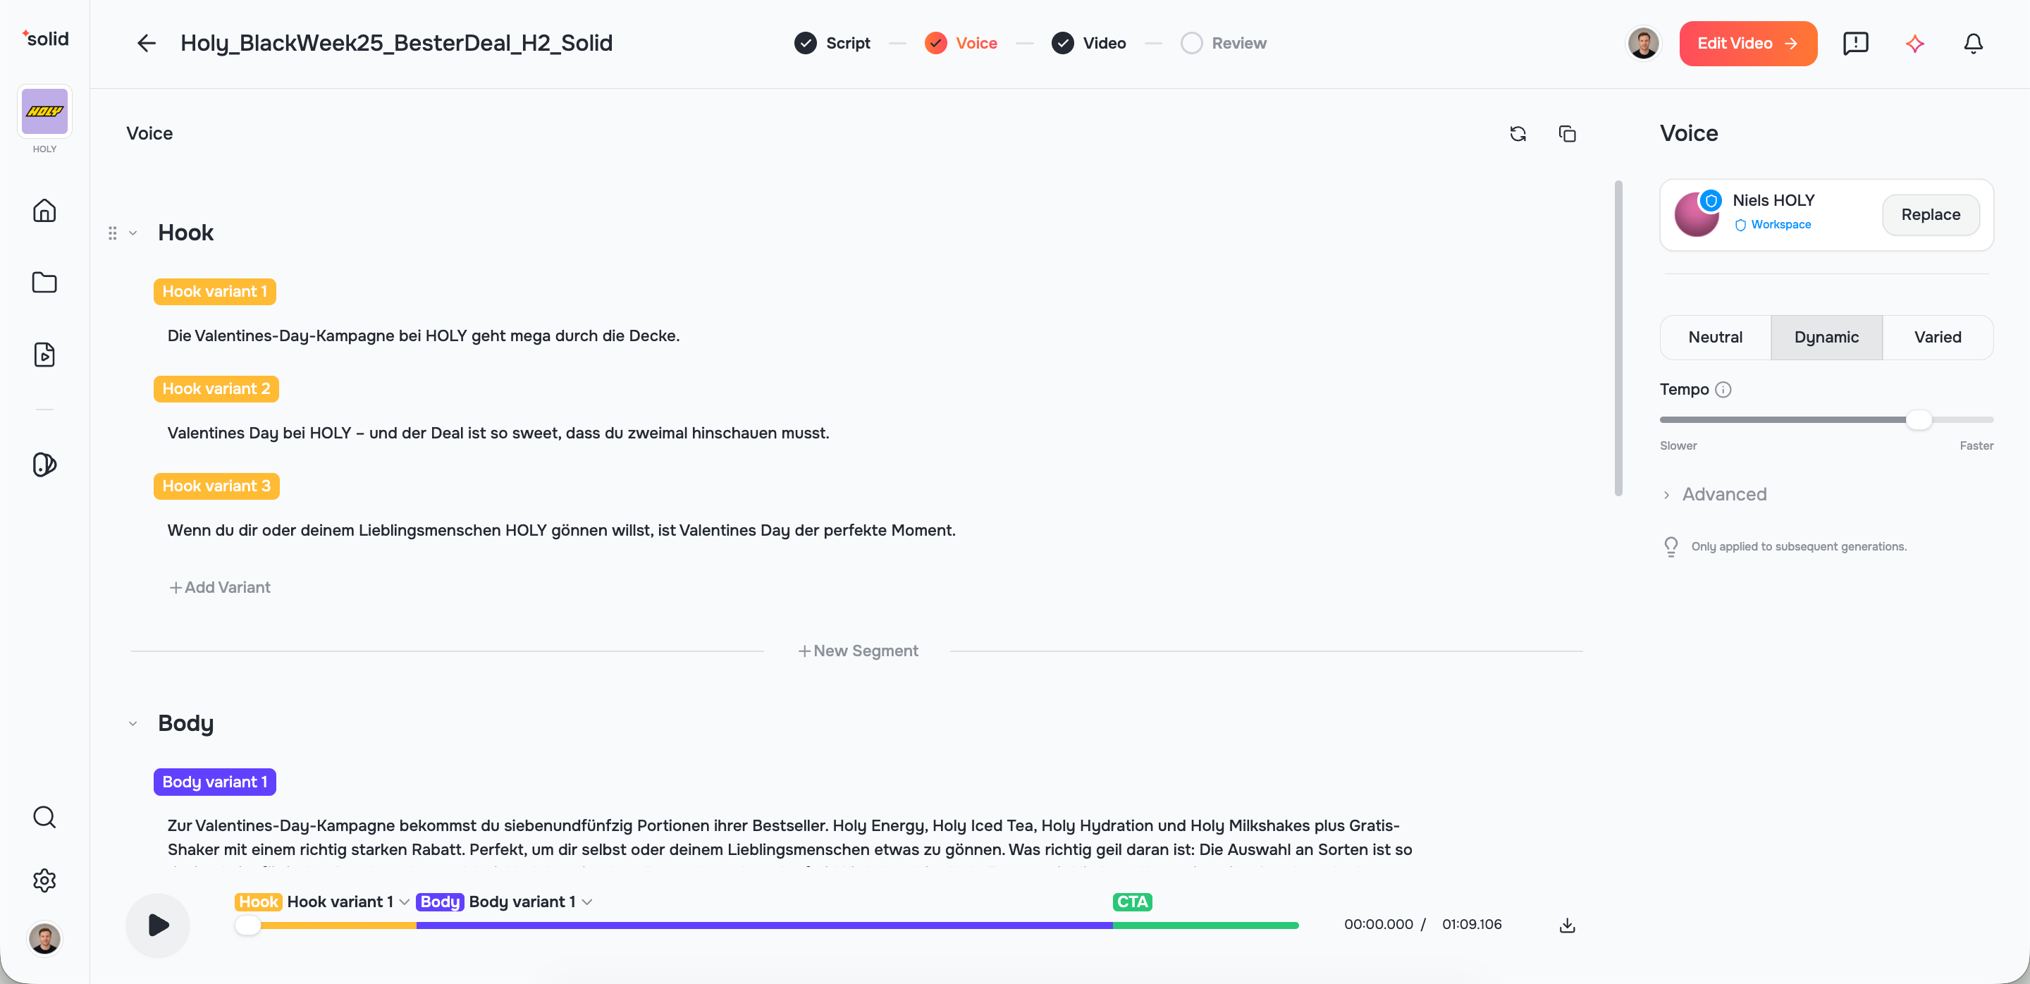Viewport: 2030px width, 984px height.
Task: Regenerate voice with the refresh icon
Action: pyautogui.click(x=1518, y=134)
